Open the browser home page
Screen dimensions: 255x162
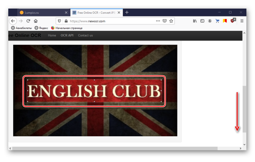(36, 21)
